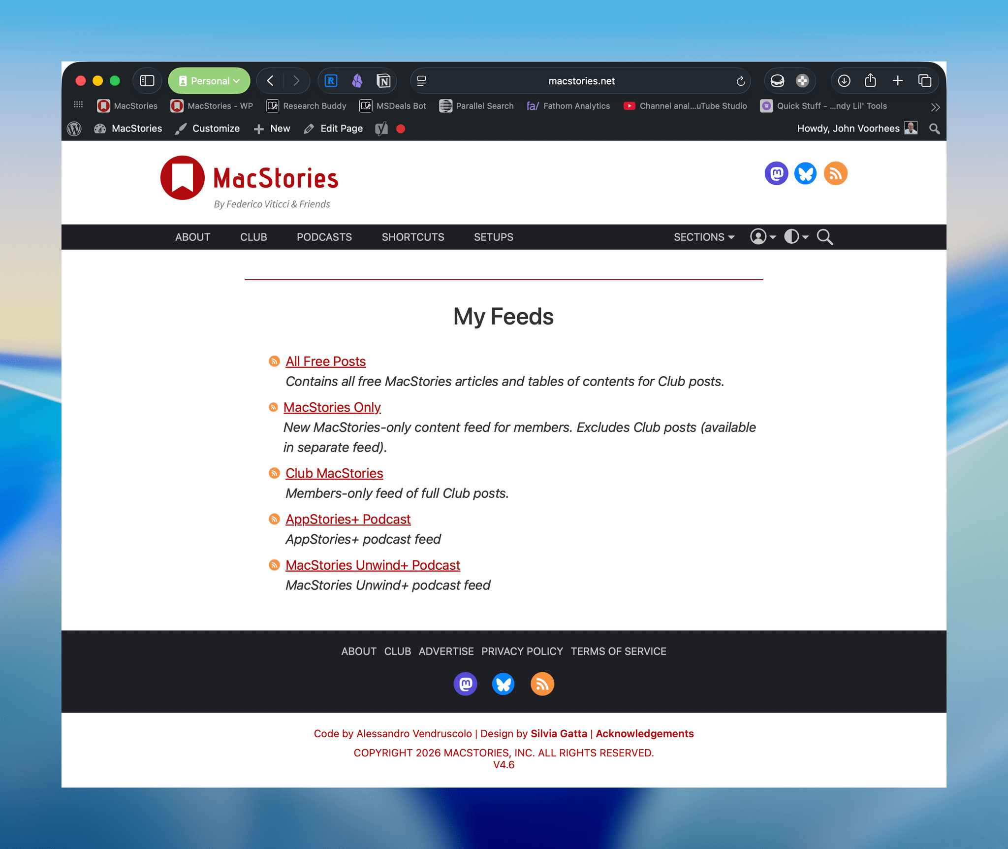Toggle dark mode with the half-circle icon
1008x849 pixels.
coord(791,237)
